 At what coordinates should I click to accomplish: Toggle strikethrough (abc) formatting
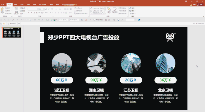(x=39, y=13)
